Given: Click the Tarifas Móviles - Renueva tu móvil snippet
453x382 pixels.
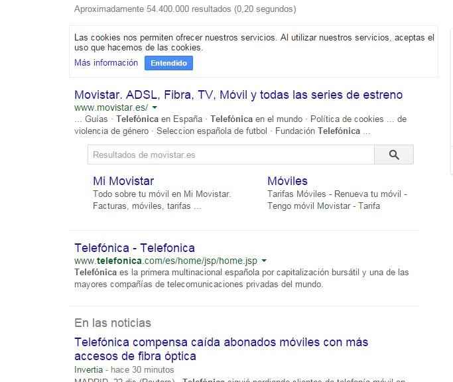Looking at the screenshot, I should click(337, 200).
